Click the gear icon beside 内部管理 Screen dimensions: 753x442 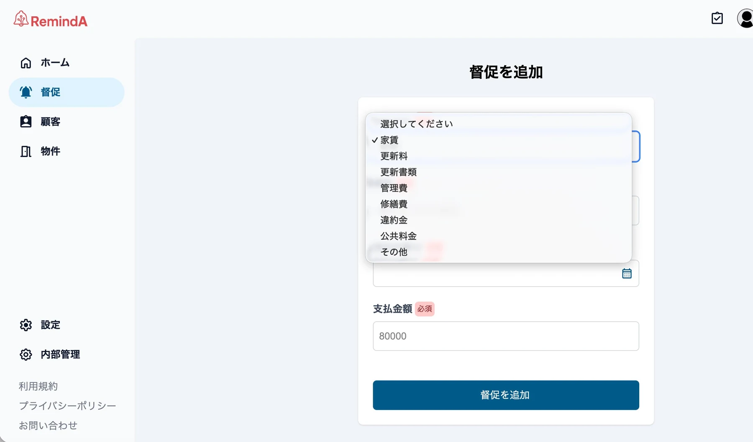[x=26, y=355]
